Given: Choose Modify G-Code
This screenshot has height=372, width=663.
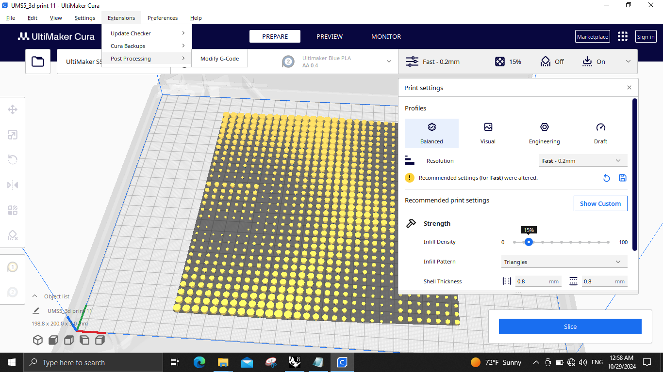Looking at the screenshot, I should click(x=219, y=59).
